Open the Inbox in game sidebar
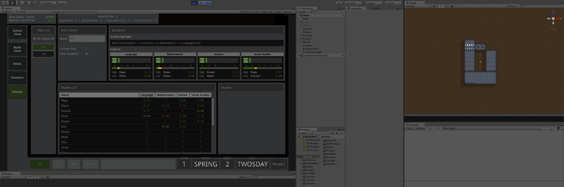 point(17,64)
